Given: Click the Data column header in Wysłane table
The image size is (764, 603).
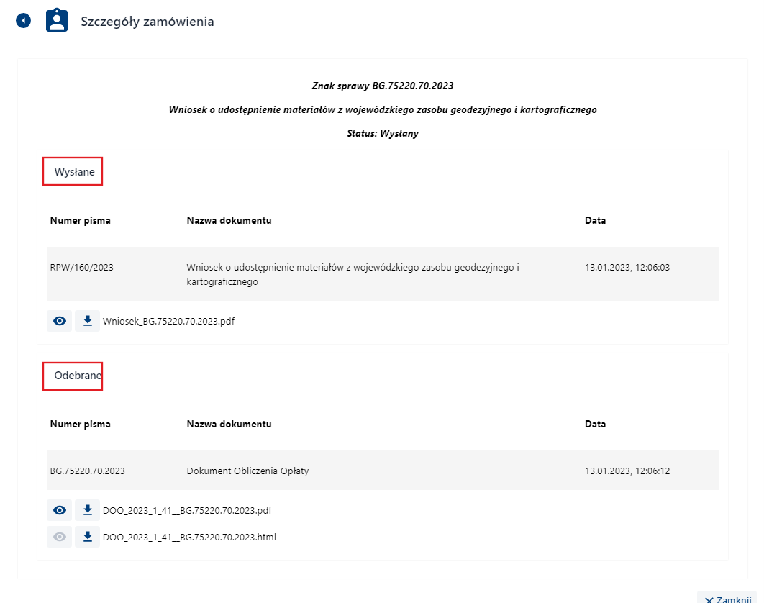Looking at the screenshot, I should [595, 220].
